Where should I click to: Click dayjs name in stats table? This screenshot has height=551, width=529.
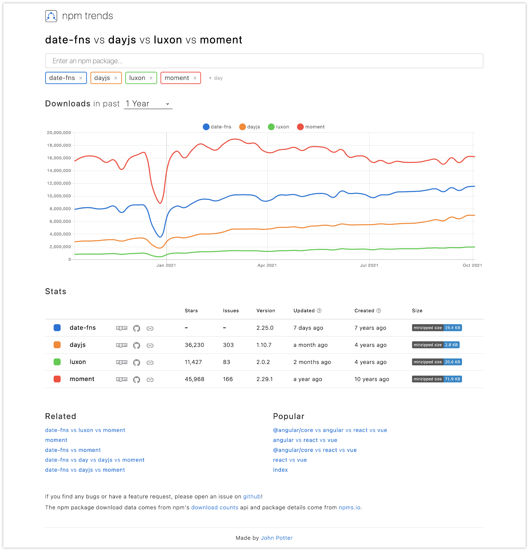78,345
